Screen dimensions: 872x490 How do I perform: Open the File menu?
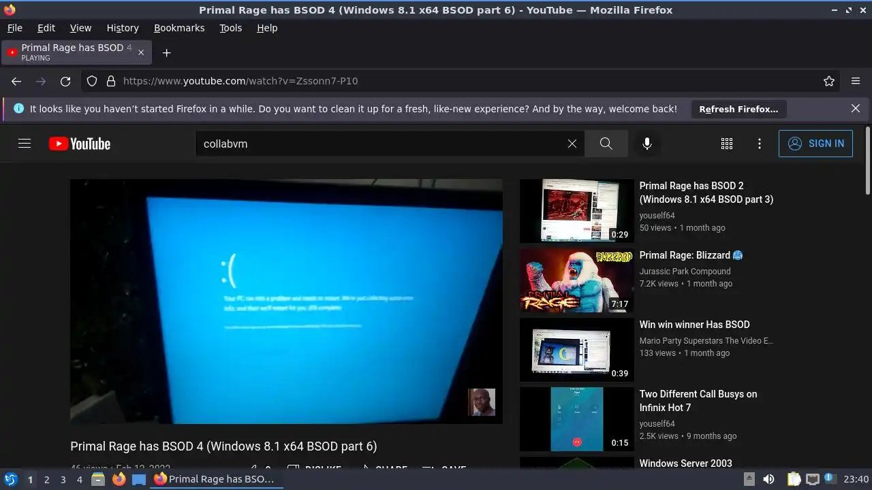14,28
